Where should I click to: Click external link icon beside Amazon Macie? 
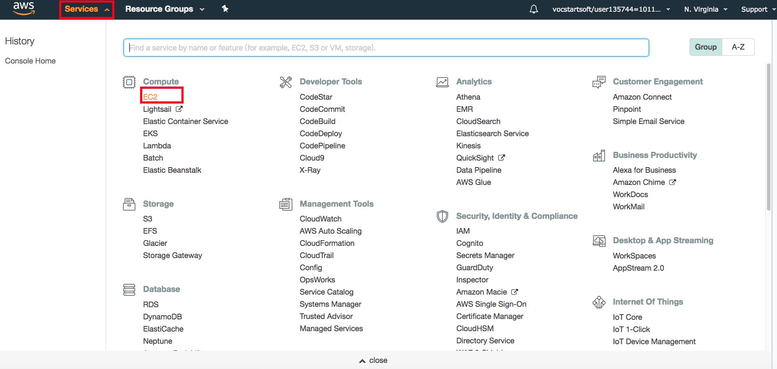point(515,292)
